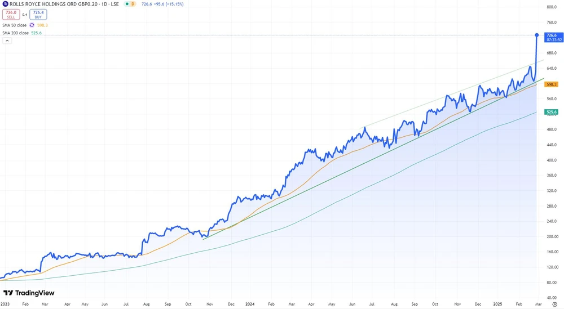The image size is (564, 309).
Task: Collapse the indicator legend with the chevron
Action: point(7,41)
